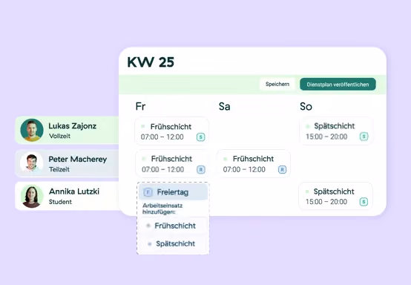This screenshot has width=411, height=285.
Task: Click the dot beside popup Spätschicht
Action: [x=149, y=244]
